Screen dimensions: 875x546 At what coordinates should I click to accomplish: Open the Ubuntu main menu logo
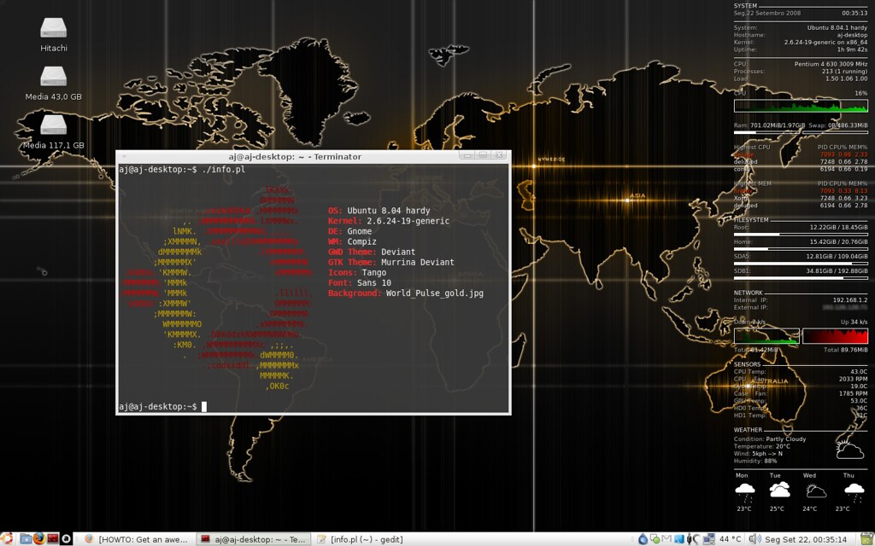(7, 539)
